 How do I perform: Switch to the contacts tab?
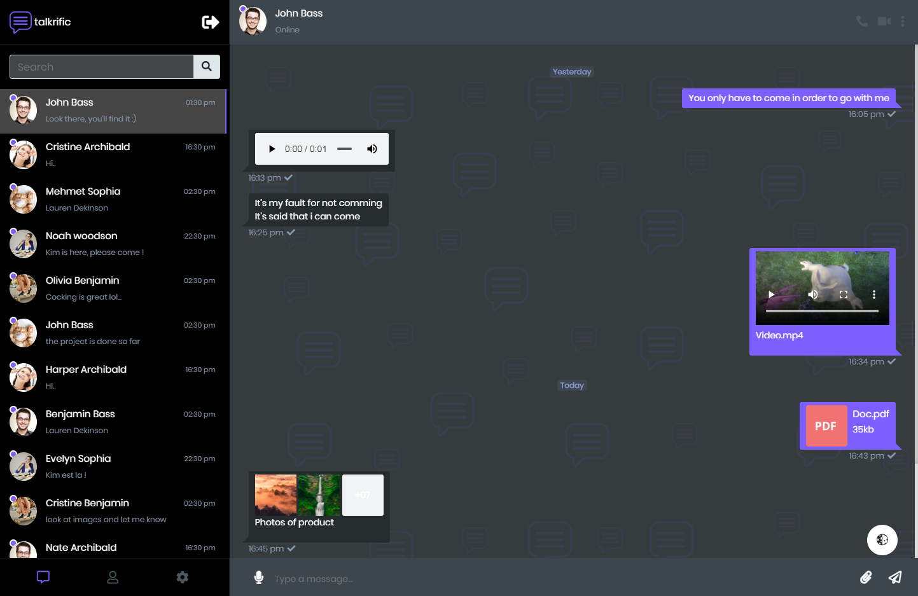[x=113, y=578]
